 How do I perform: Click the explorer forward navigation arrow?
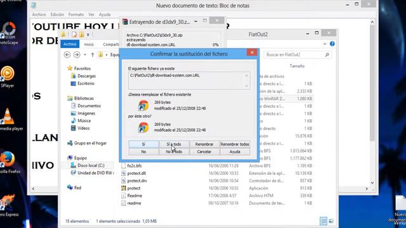77,54
